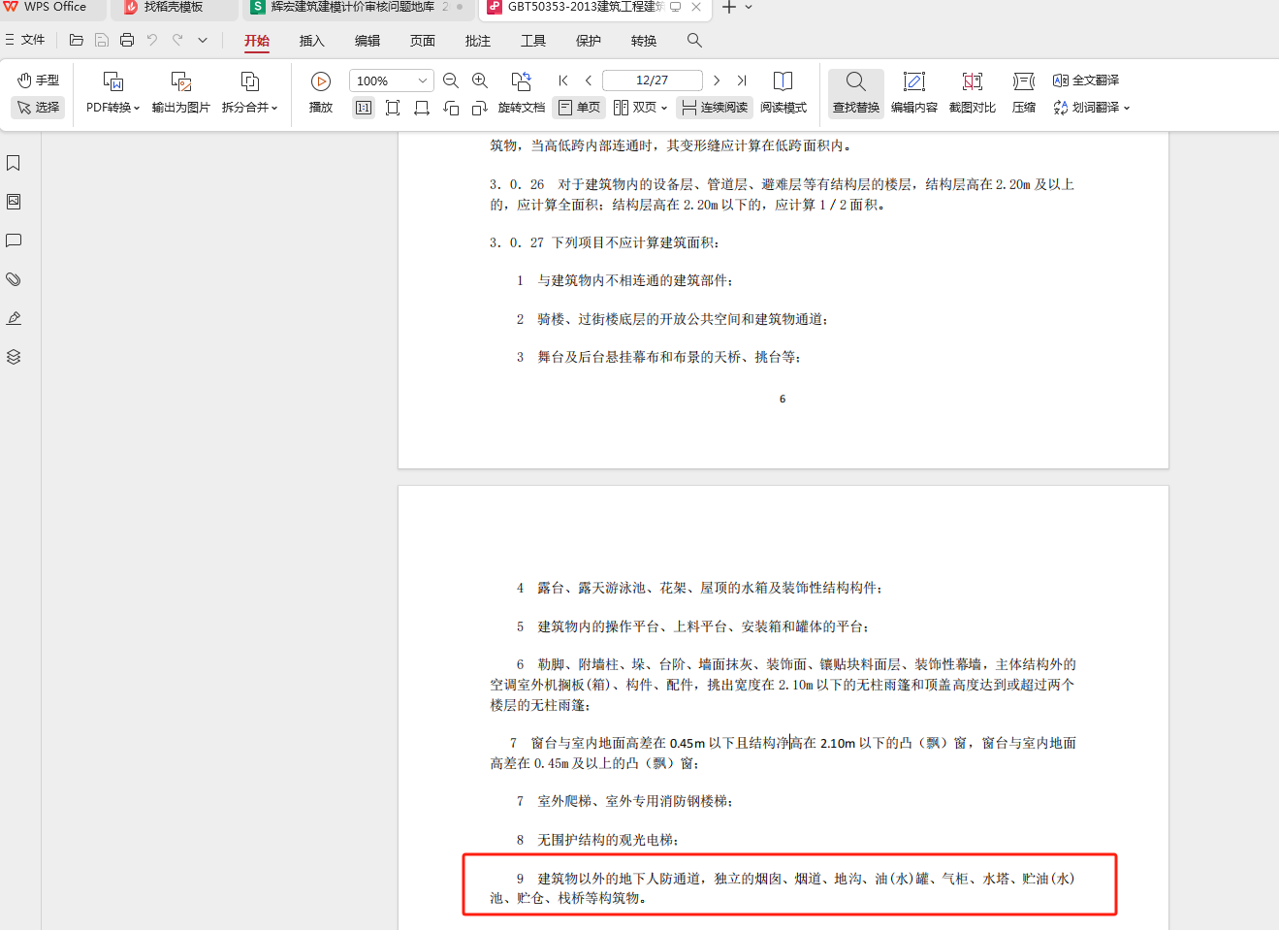The image size is (1279, 930).
Task: Click 阅读模式 reading mode
Action: (x=783, y=93)
